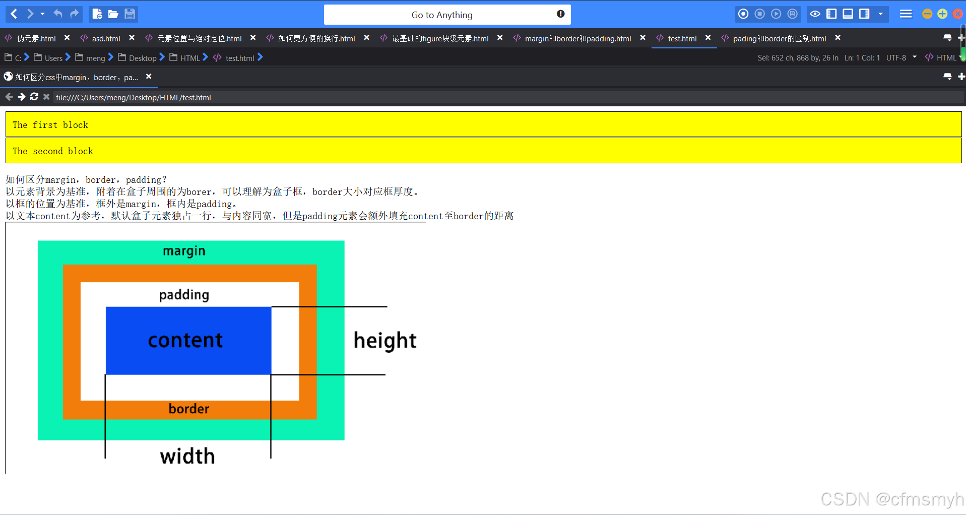Reload the page in the browser preview
The height and width of the screenshot is (515, 966).
coord(34,97)
